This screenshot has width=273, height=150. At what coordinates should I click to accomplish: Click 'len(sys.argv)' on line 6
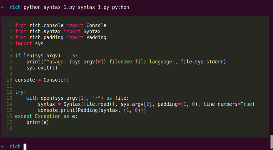tap(42, 56)
